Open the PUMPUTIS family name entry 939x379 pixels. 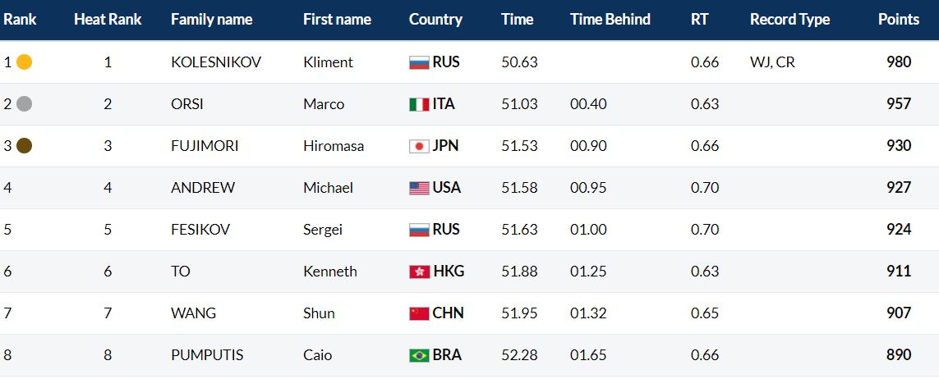207,355
